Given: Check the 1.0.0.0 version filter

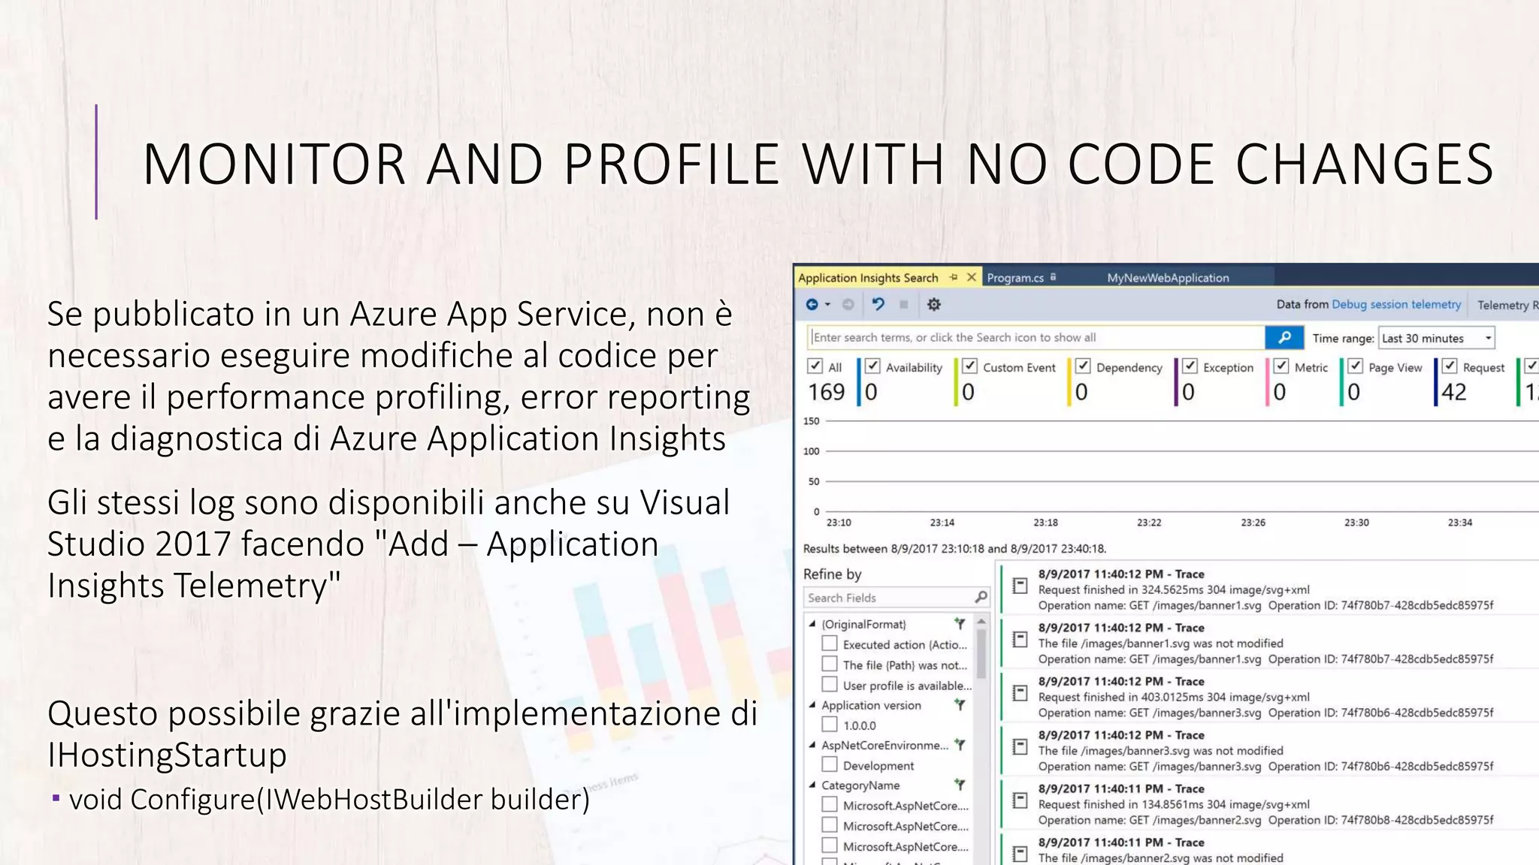Looking at the screenshot, I should coord(830,725).
